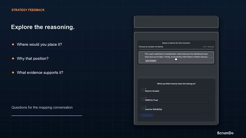Image resolution: width=246 pixels, height=138 pixels.
Task: Click 'Which portfolio themes does this belong to?'
Action: (x=176, y=84)
